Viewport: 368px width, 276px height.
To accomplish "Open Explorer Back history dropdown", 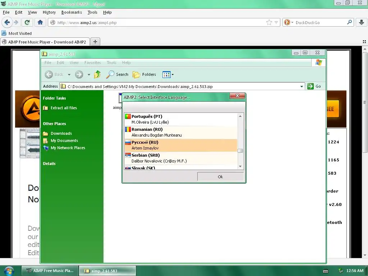I will 69,75.
